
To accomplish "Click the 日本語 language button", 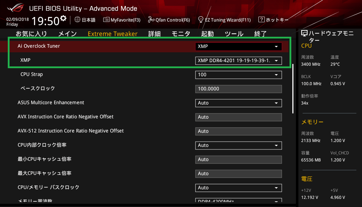I will pyautogui.click(x=85, y=20).
